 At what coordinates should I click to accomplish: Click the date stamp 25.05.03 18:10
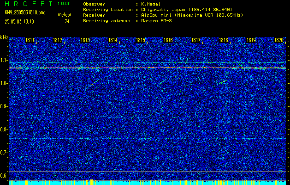[19, 22]
